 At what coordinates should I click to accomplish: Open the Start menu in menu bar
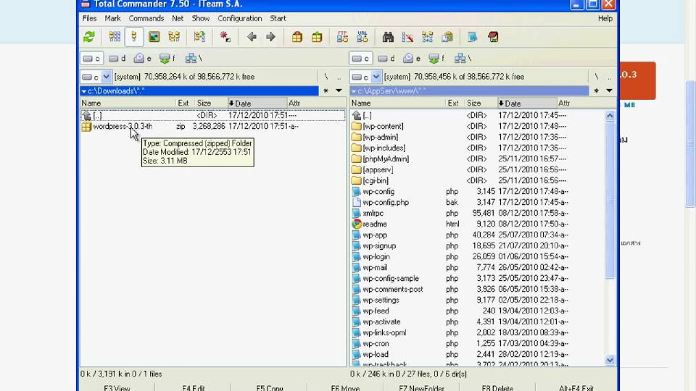click(278, 18)
